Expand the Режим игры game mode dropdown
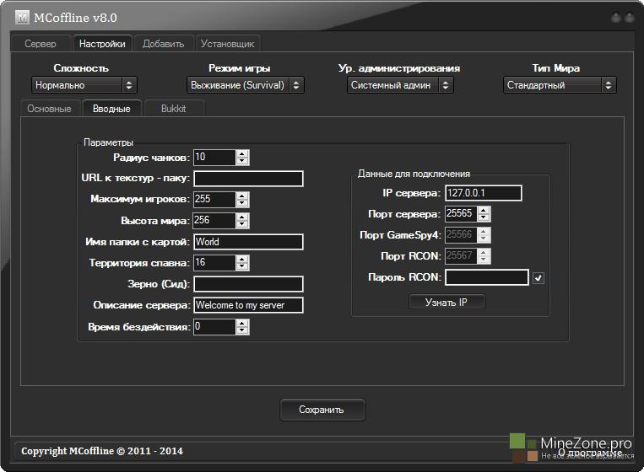Viewport: 644px width, 472px height. (x=245, y=85)
